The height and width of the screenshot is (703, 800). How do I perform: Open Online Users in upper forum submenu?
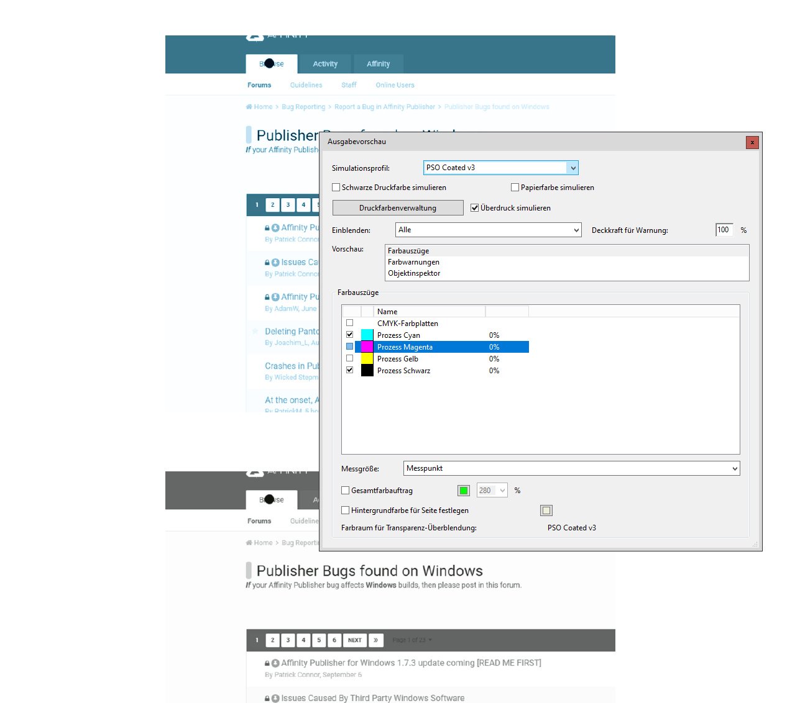[x=395, y=85]
